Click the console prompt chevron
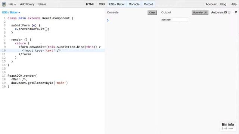This screenshot has height=134, width=239. 108,20
